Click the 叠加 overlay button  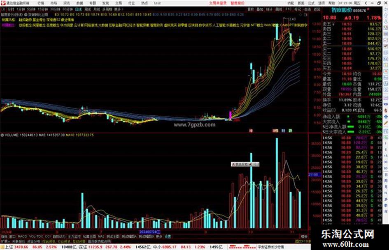260,9
